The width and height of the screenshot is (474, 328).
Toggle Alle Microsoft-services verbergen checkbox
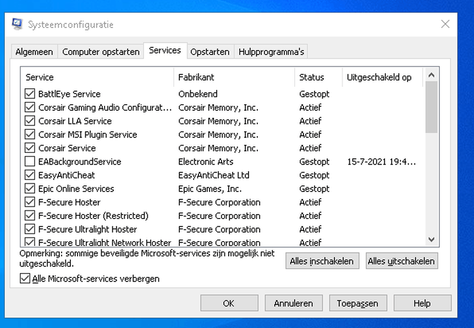click(25, 278)
